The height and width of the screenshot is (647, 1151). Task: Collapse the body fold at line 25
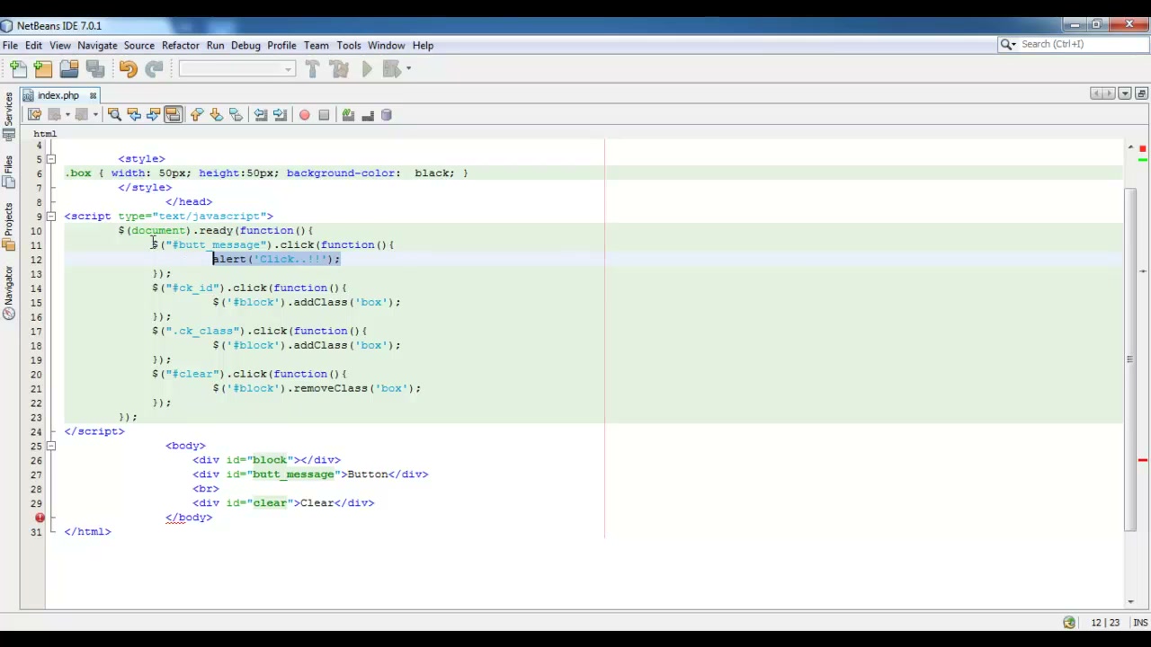point(51,447)
